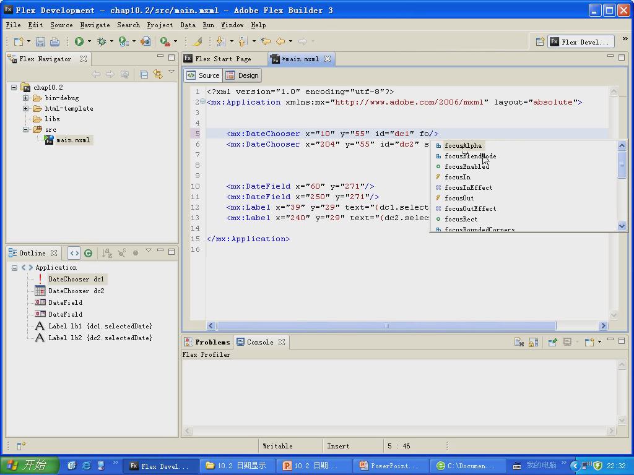Open the Outline view menu triangle
The height and width of the screenshot is (475, 634).
pos(149,250)
